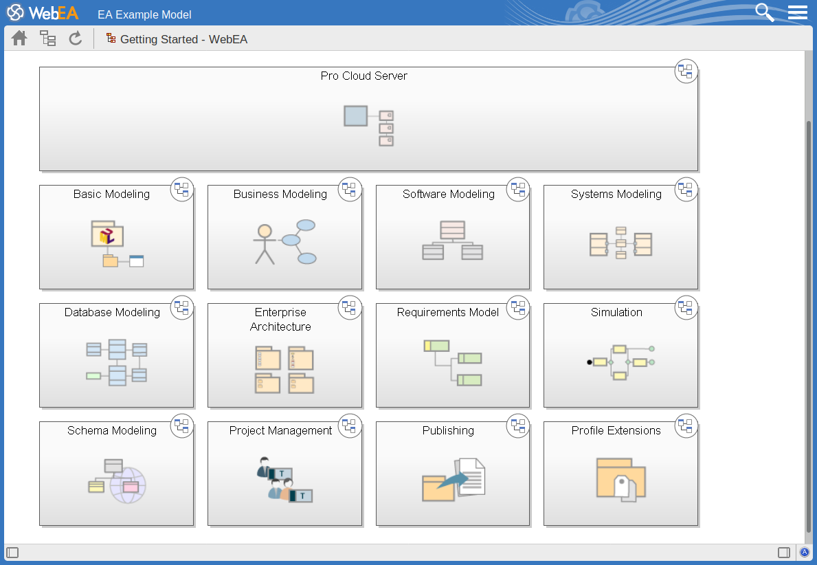The image size is (817, 565).
Task: Open the Project Management tile
Action: click(x=284, y=474)
